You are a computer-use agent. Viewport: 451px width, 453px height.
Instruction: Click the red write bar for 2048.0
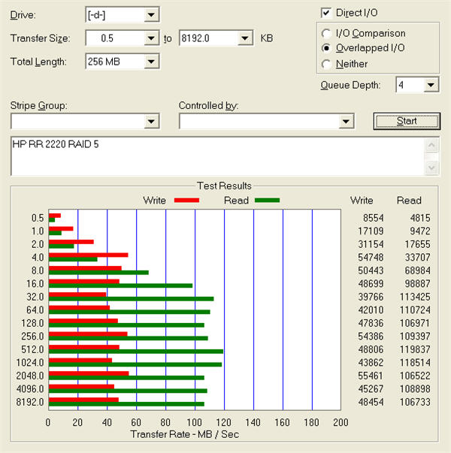click(89, 373)
